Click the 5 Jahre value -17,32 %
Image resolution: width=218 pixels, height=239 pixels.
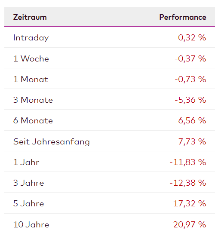coord(188,203)
